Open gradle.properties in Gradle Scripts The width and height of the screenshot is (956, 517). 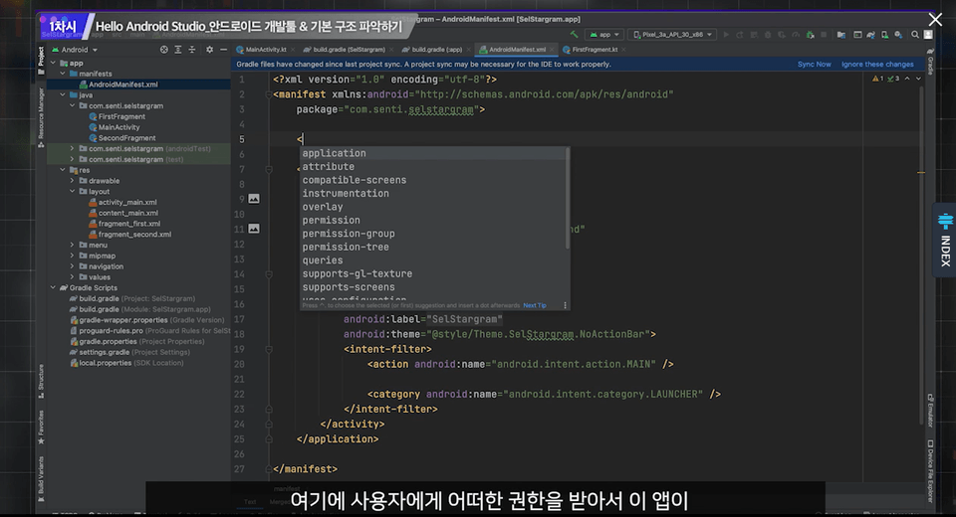[x=108, y=341]
